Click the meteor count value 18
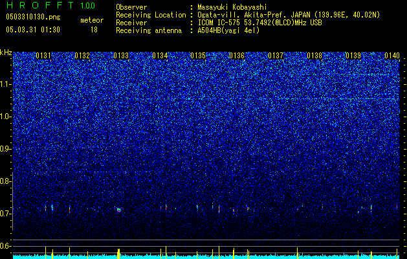 [94, 30]
